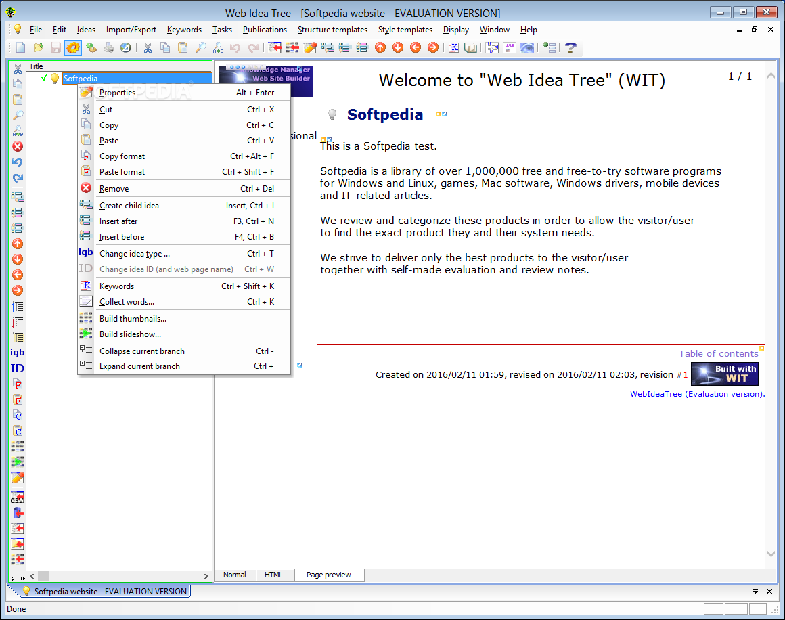
Task: Click the Undo arrow in left sidebar
Action: pos(18,162)
